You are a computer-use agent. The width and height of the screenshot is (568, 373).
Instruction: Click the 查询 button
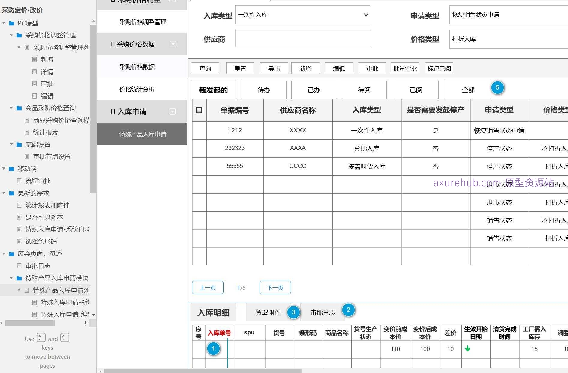pos(205,68)
